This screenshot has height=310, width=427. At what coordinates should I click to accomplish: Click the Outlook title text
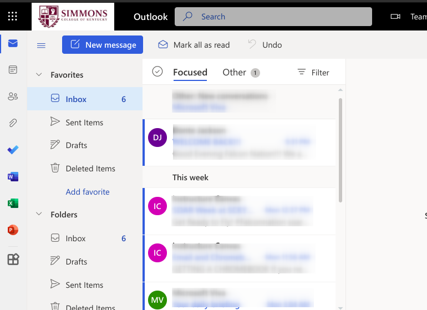coord(151,17)
